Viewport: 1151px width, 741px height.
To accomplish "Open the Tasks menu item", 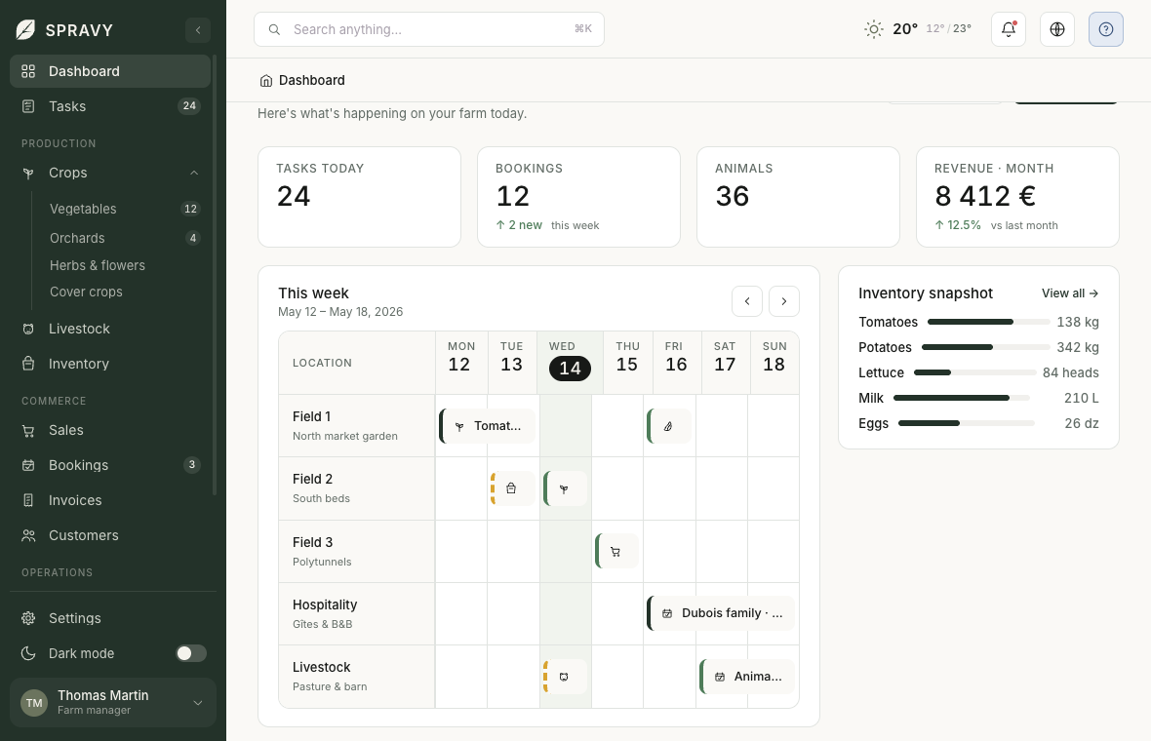I will (x=110, y=106).
